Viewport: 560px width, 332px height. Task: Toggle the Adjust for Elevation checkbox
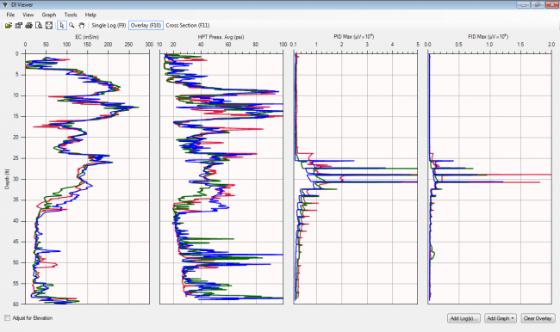pyautogui.click(x=7, y=317)
